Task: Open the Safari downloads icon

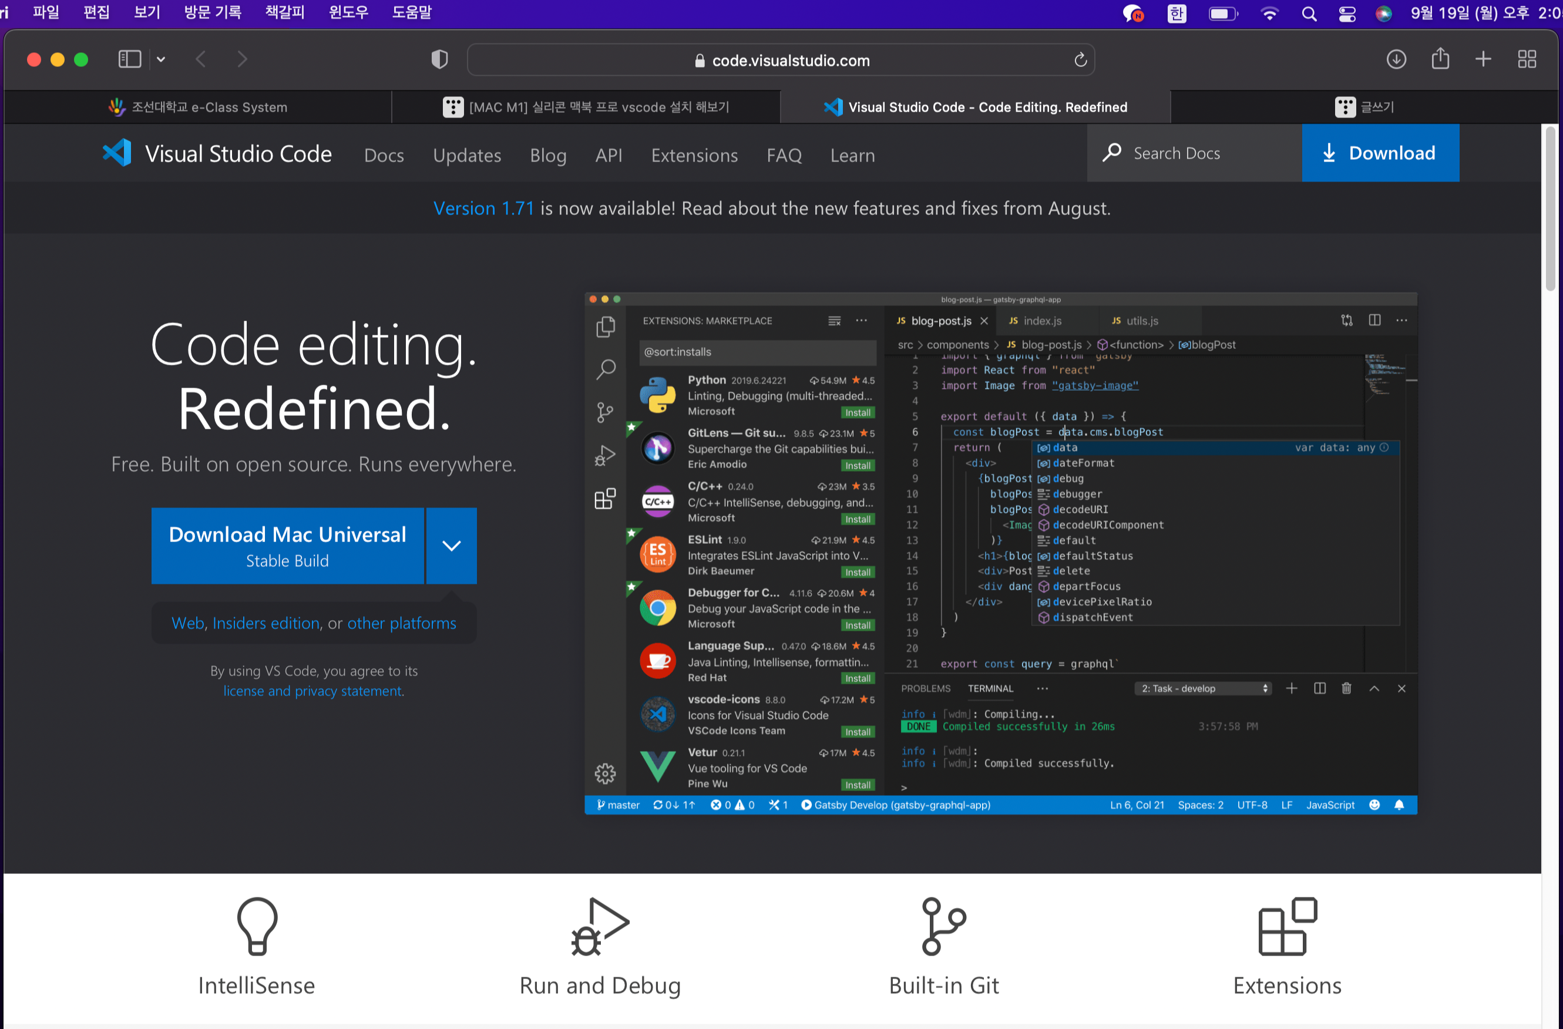Action: coord(1396,60)
